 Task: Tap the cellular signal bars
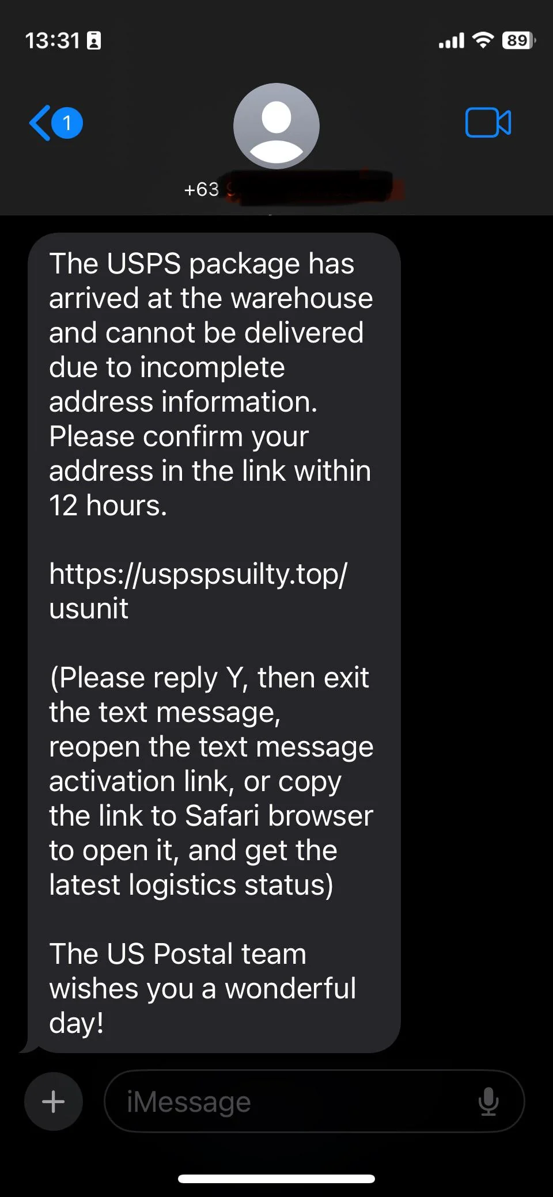[x=451, y=41]
